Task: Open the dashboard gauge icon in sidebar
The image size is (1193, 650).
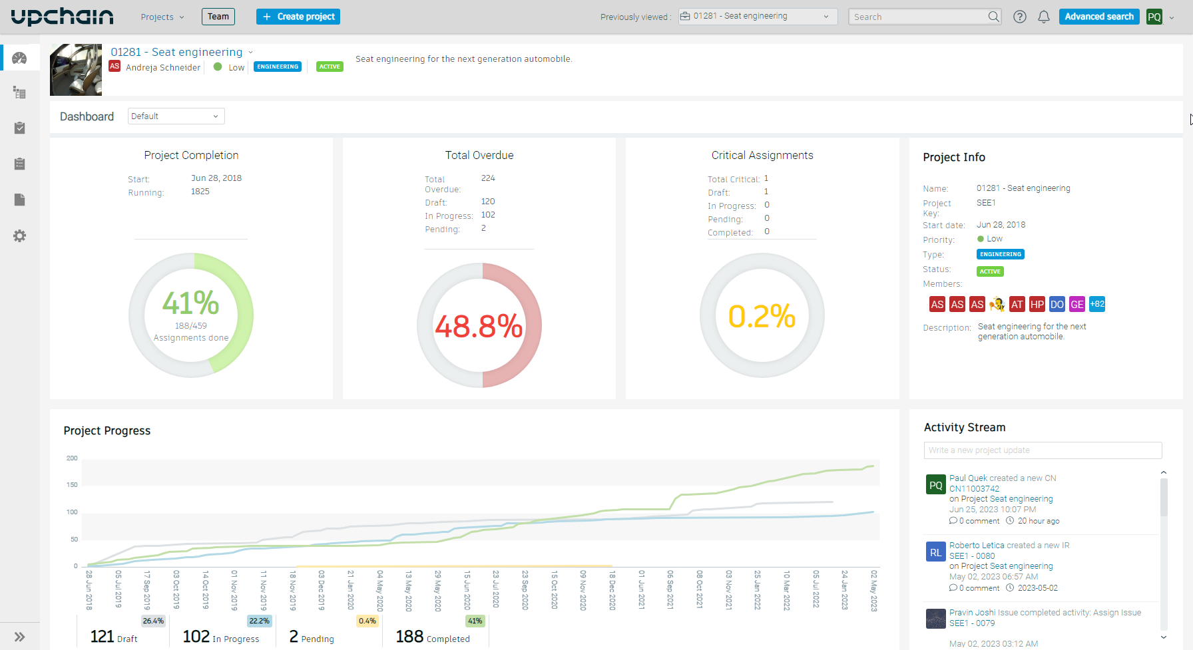Action: click(19, 58)
